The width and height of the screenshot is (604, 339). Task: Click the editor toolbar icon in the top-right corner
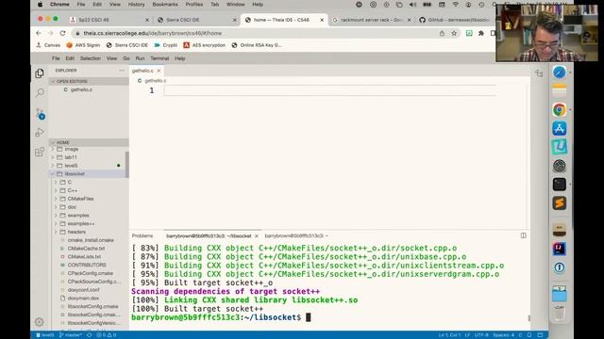(539, 73)
